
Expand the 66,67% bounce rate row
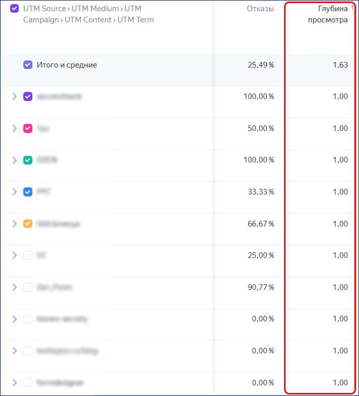click(15, 223)
